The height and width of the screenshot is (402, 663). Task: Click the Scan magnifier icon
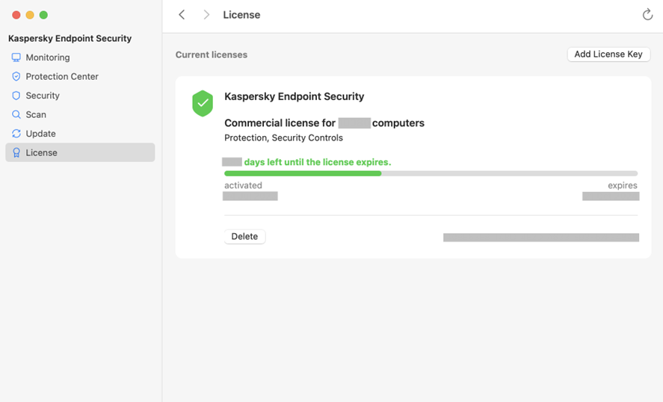(x=16, y=114)
